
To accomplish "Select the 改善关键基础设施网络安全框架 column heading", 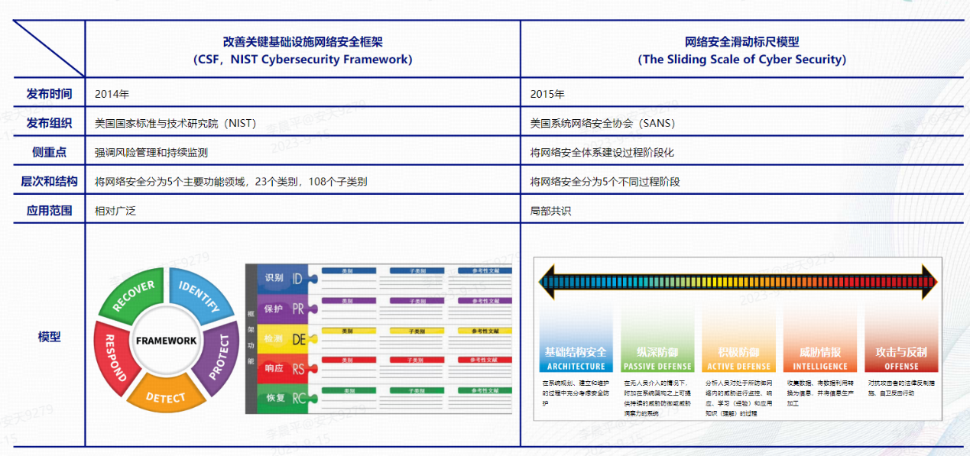I will (x=303, y=42).
